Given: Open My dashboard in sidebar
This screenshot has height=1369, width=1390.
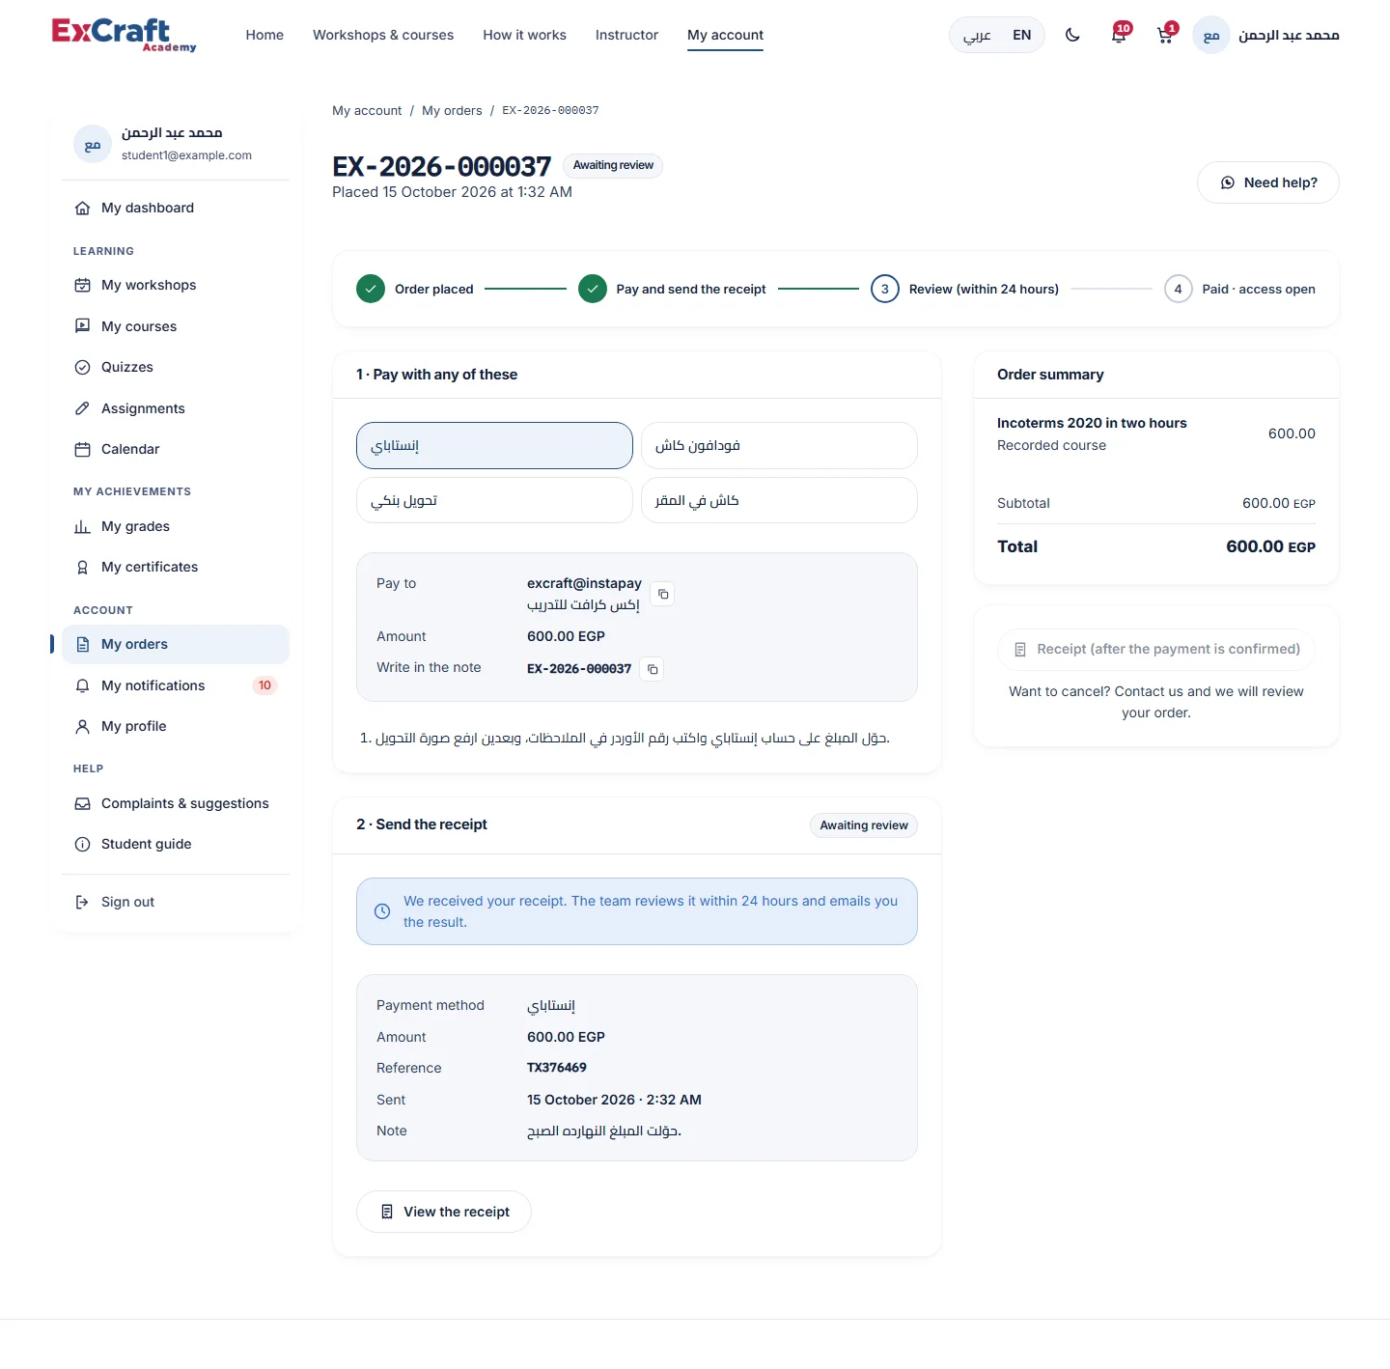Looking at the screenshot, I should click(x=176, y=208).
